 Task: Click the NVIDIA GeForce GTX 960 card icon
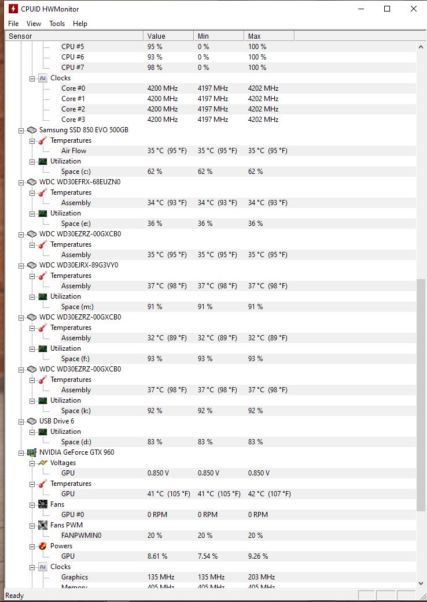pos(32,452)
